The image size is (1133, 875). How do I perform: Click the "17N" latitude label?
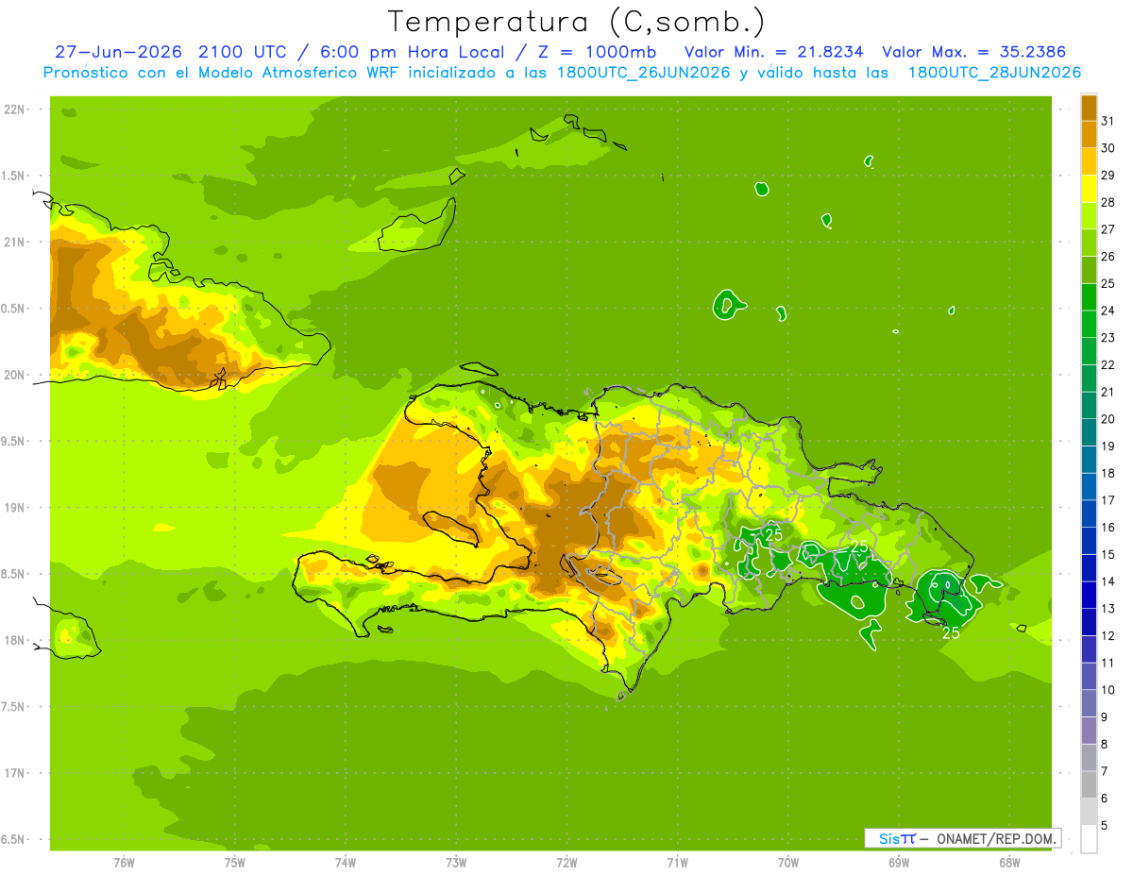pyautogui.click(x=16, y=774)
